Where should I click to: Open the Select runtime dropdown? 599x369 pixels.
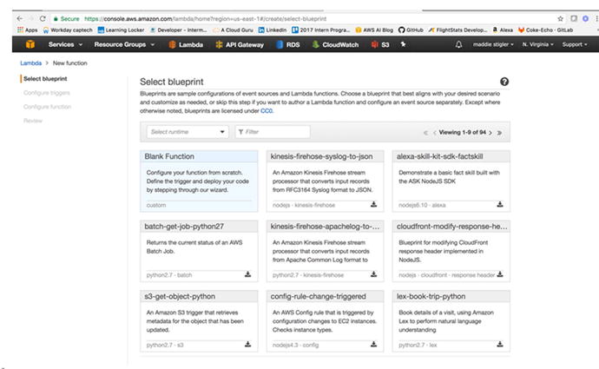coord(187,132)
